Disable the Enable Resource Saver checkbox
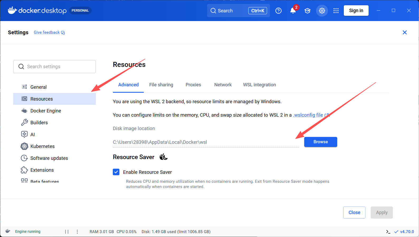The width and height of the screenshot is (419, 237). (116, 172)
